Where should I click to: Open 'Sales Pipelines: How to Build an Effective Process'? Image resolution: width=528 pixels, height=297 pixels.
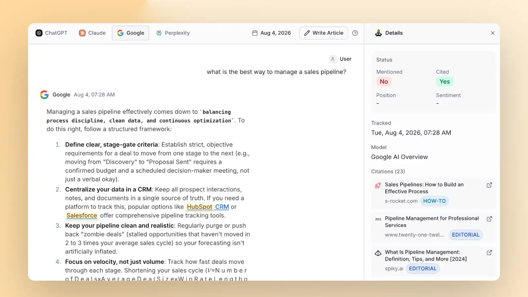click(x=424, y=188)
